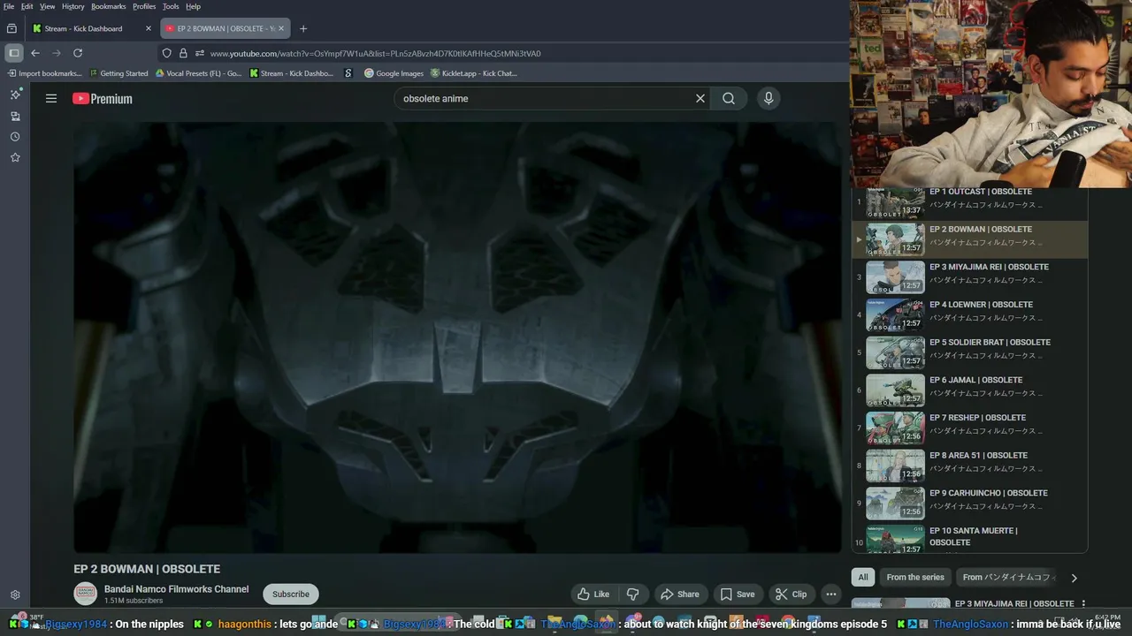Open synced tabs sidebar icon
This screenshot has width=1132, height=636.
coord(15,116)
